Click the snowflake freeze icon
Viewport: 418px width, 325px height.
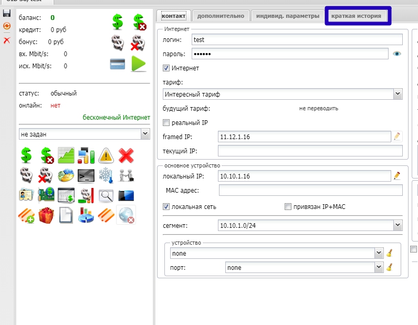pos(106,175)
